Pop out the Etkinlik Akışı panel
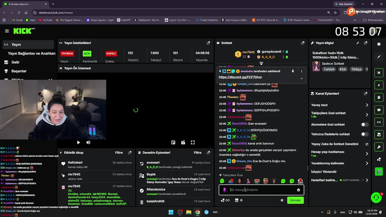Image resolution: width=386 pixels, height=217 pixels. [x=130, y=153]
